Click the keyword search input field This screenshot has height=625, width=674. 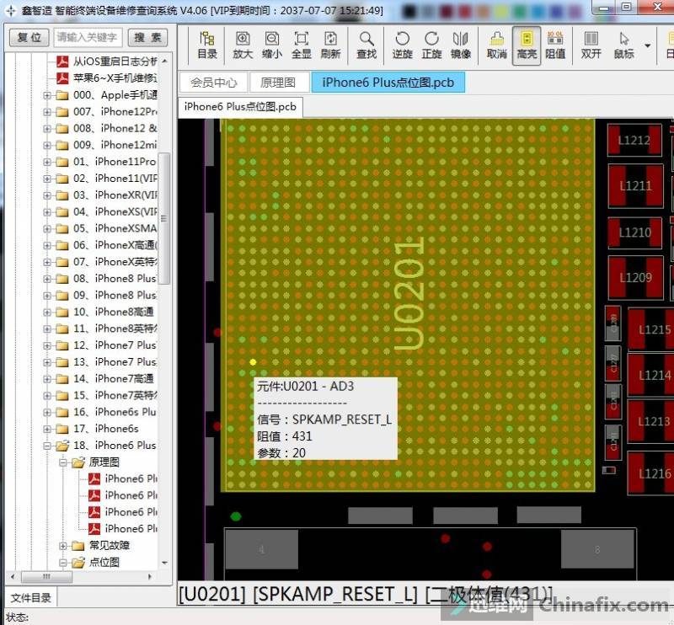[x=88, y=38]
